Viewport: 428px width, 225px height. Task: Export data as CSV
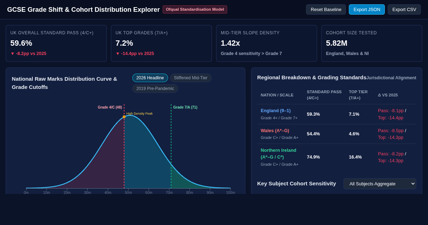click(404, 10)
